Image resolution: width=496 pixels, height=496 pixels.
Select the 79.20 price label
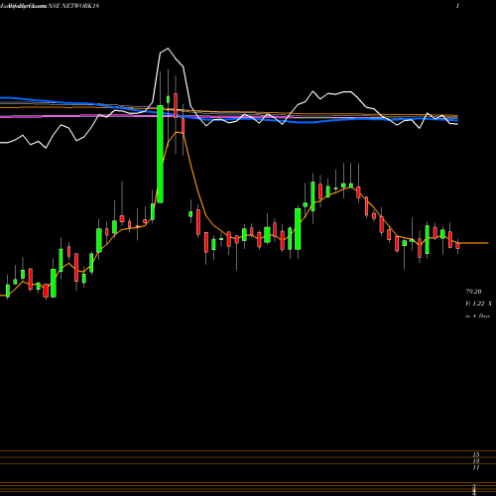[473, 292]
